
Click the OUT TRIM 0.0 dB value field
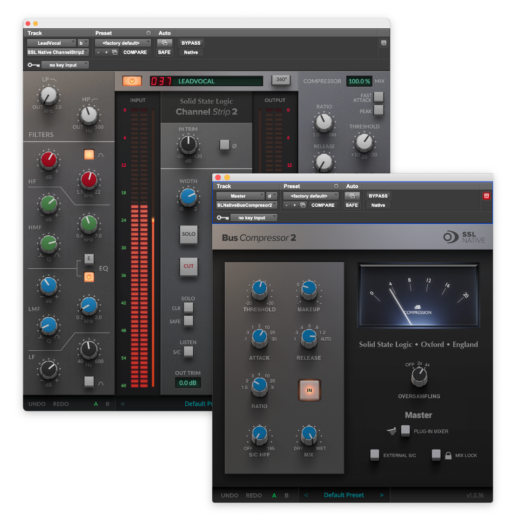coord(188,382)
